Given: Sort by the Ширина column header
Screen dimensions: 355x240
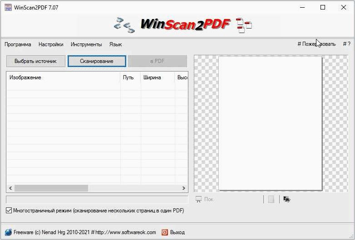Looking at the screenshot, I should click(x=158, y=77).
